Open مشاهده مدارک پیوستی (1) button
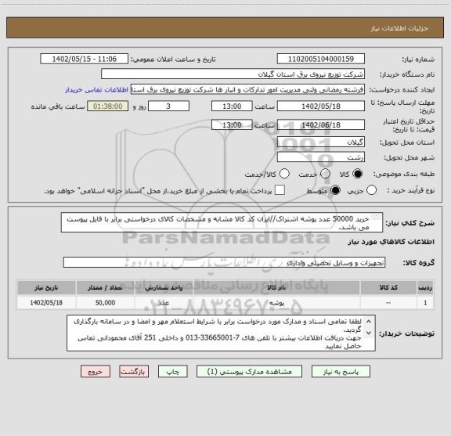The width and height of the screenshot is (451, 436). click(x=249, y=372)
